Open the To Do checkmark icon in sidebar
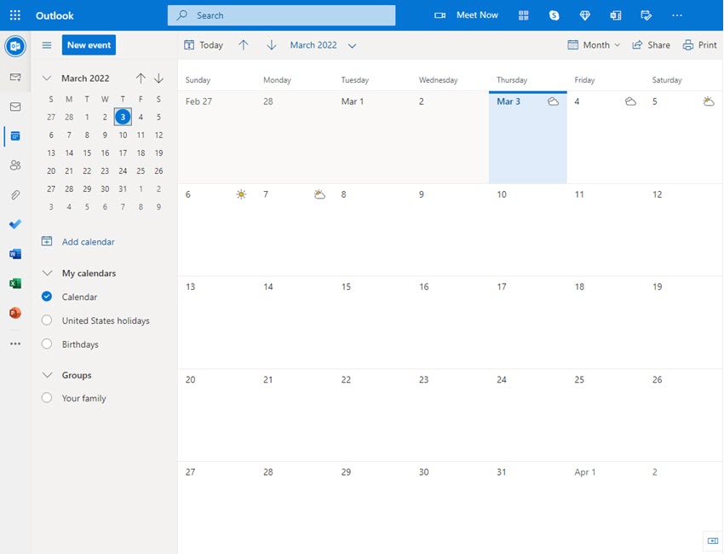The image size is (724, 554). tap(14, 224)
